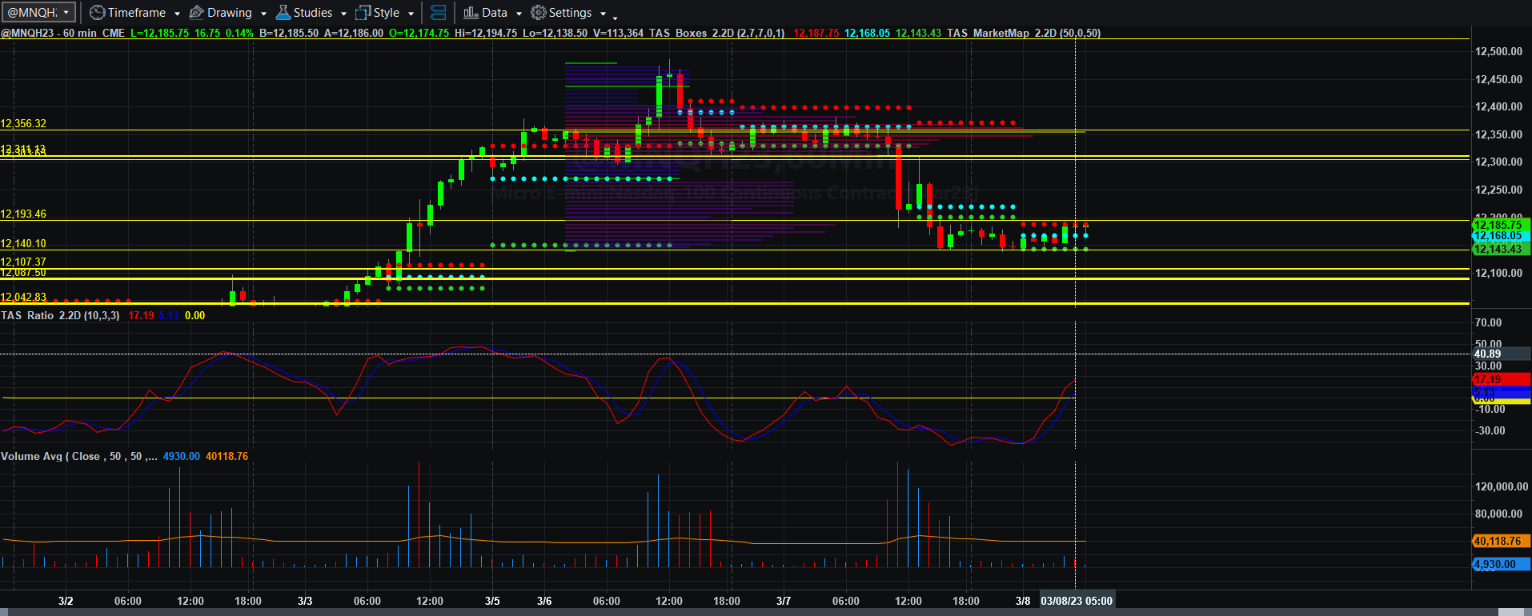The image size is (1532, 616).
Task: Click the Data bar chart icon
Action: pos(471,13)
